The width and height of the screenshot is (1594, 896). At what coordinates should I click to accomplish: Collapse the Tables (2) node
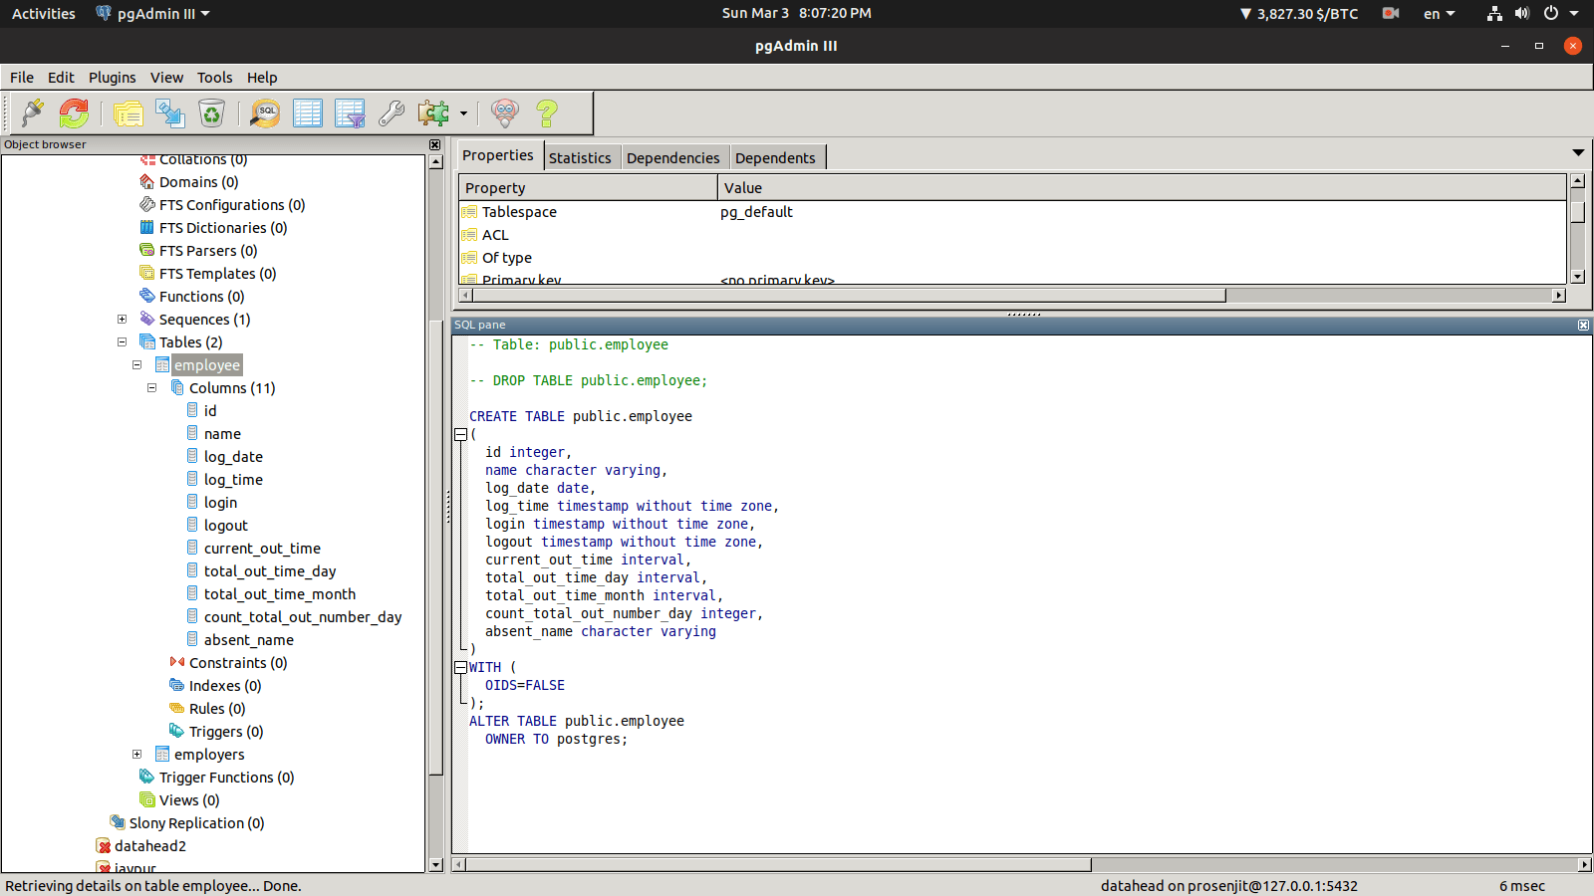[x=122, y=342]
